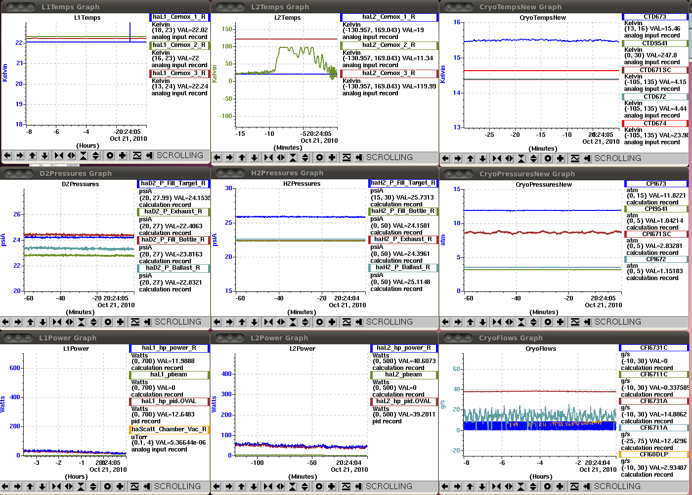Select CPI673 legend entry
The image size is (692, 495).
pos(656,184)
